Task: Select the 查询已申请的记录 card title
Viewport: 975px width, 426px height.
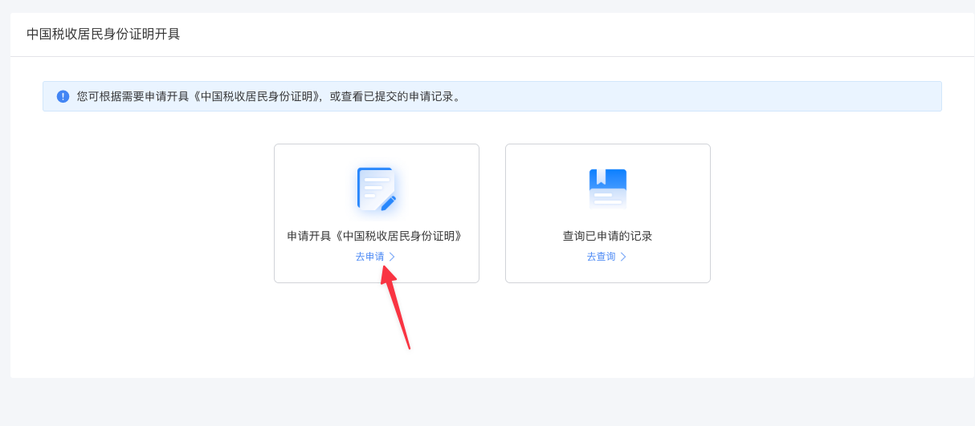Action: pyautogui.click(x=607, y=236)
